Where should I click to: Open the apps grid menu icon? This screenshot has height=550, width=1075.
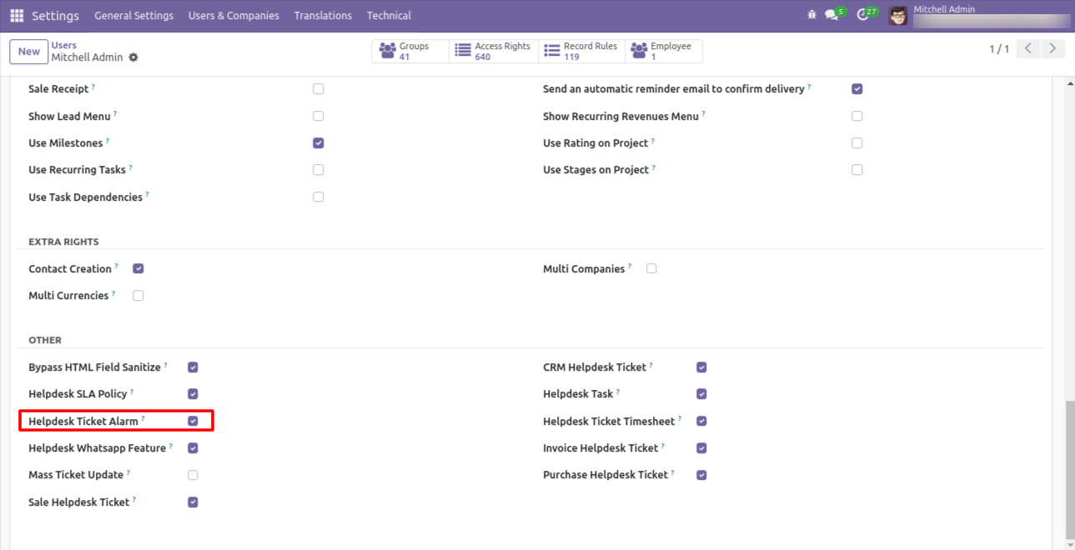(17, 16)
